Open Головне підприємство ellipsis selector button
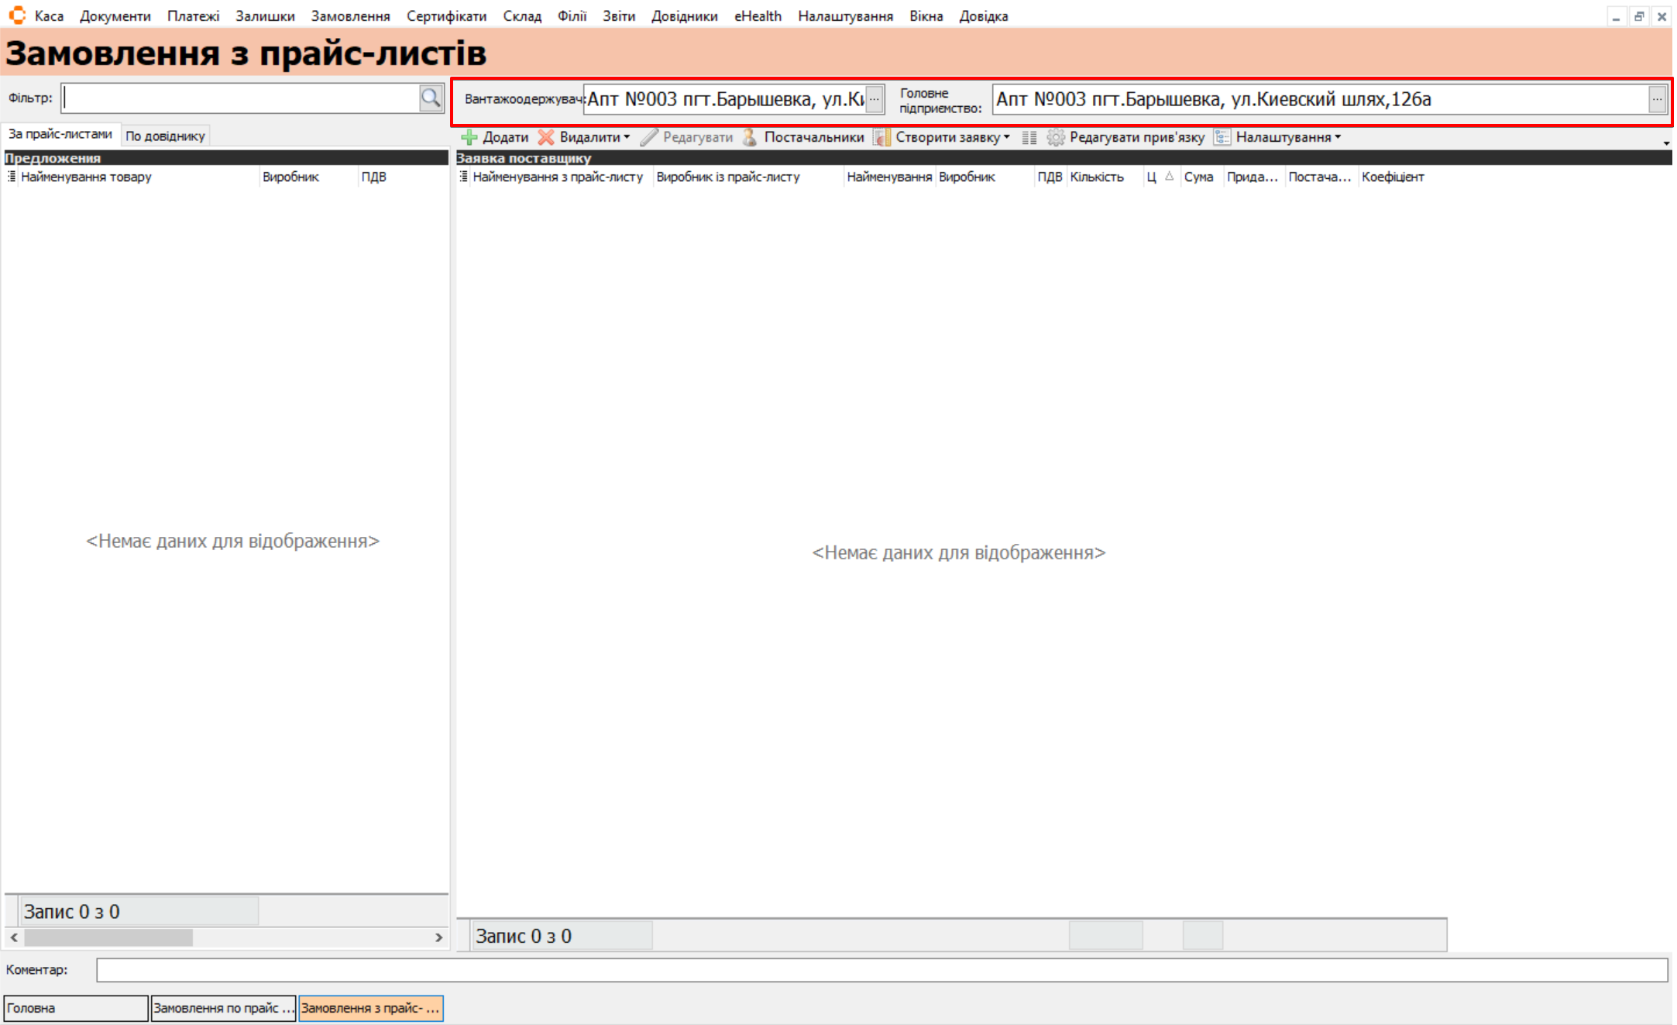 [x=1657, y=99]
